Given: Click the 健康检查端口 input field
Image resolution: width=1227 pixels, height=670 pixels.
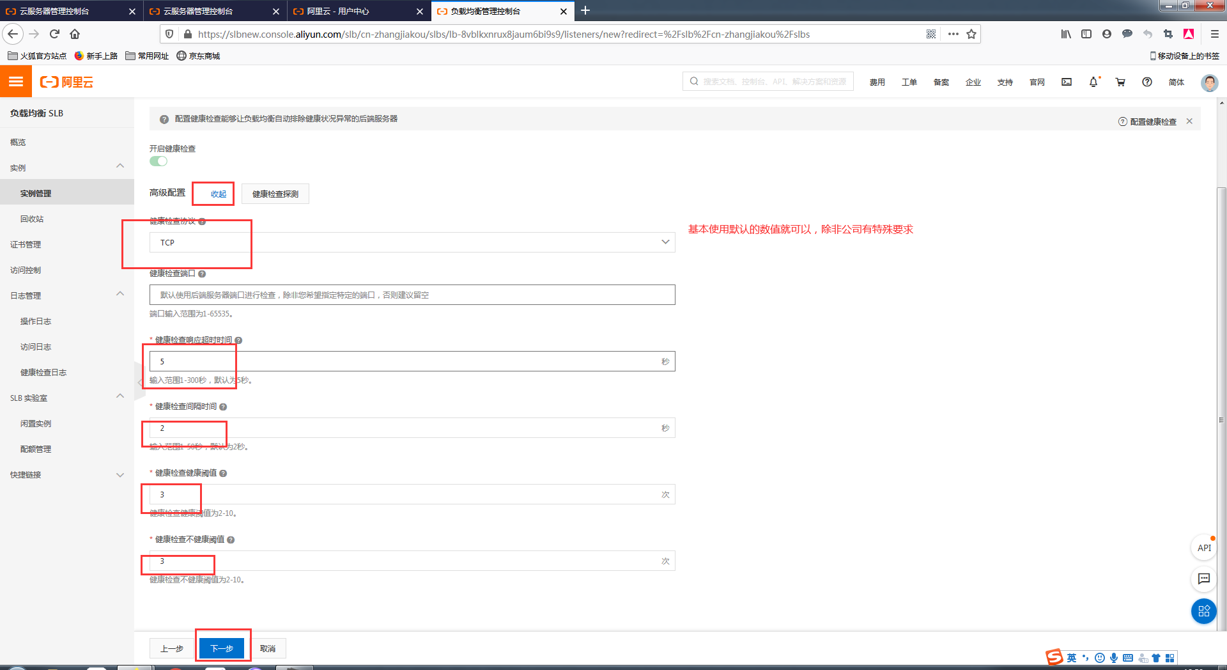Looking at the screenshot, I should [412, 295].
